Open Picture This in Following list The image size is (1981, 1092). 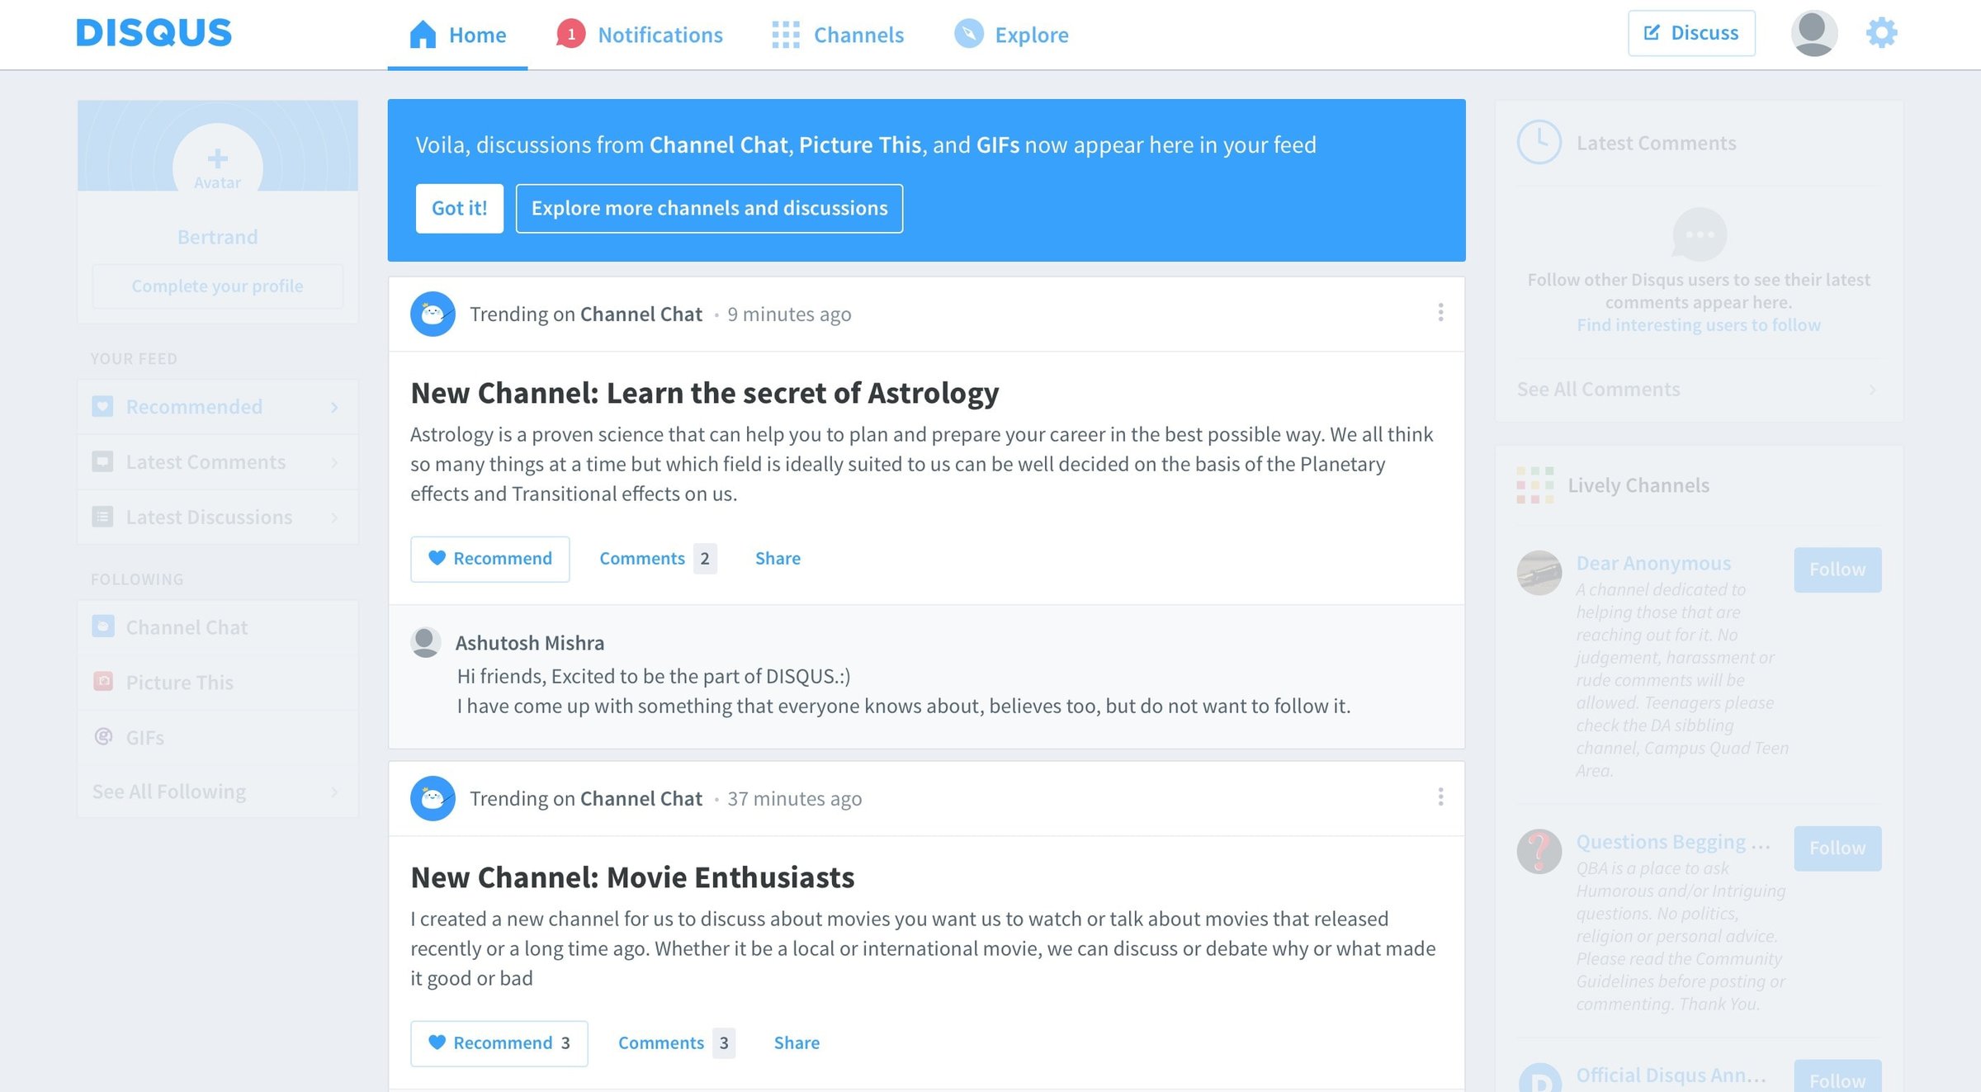click(x=218, y=683)
